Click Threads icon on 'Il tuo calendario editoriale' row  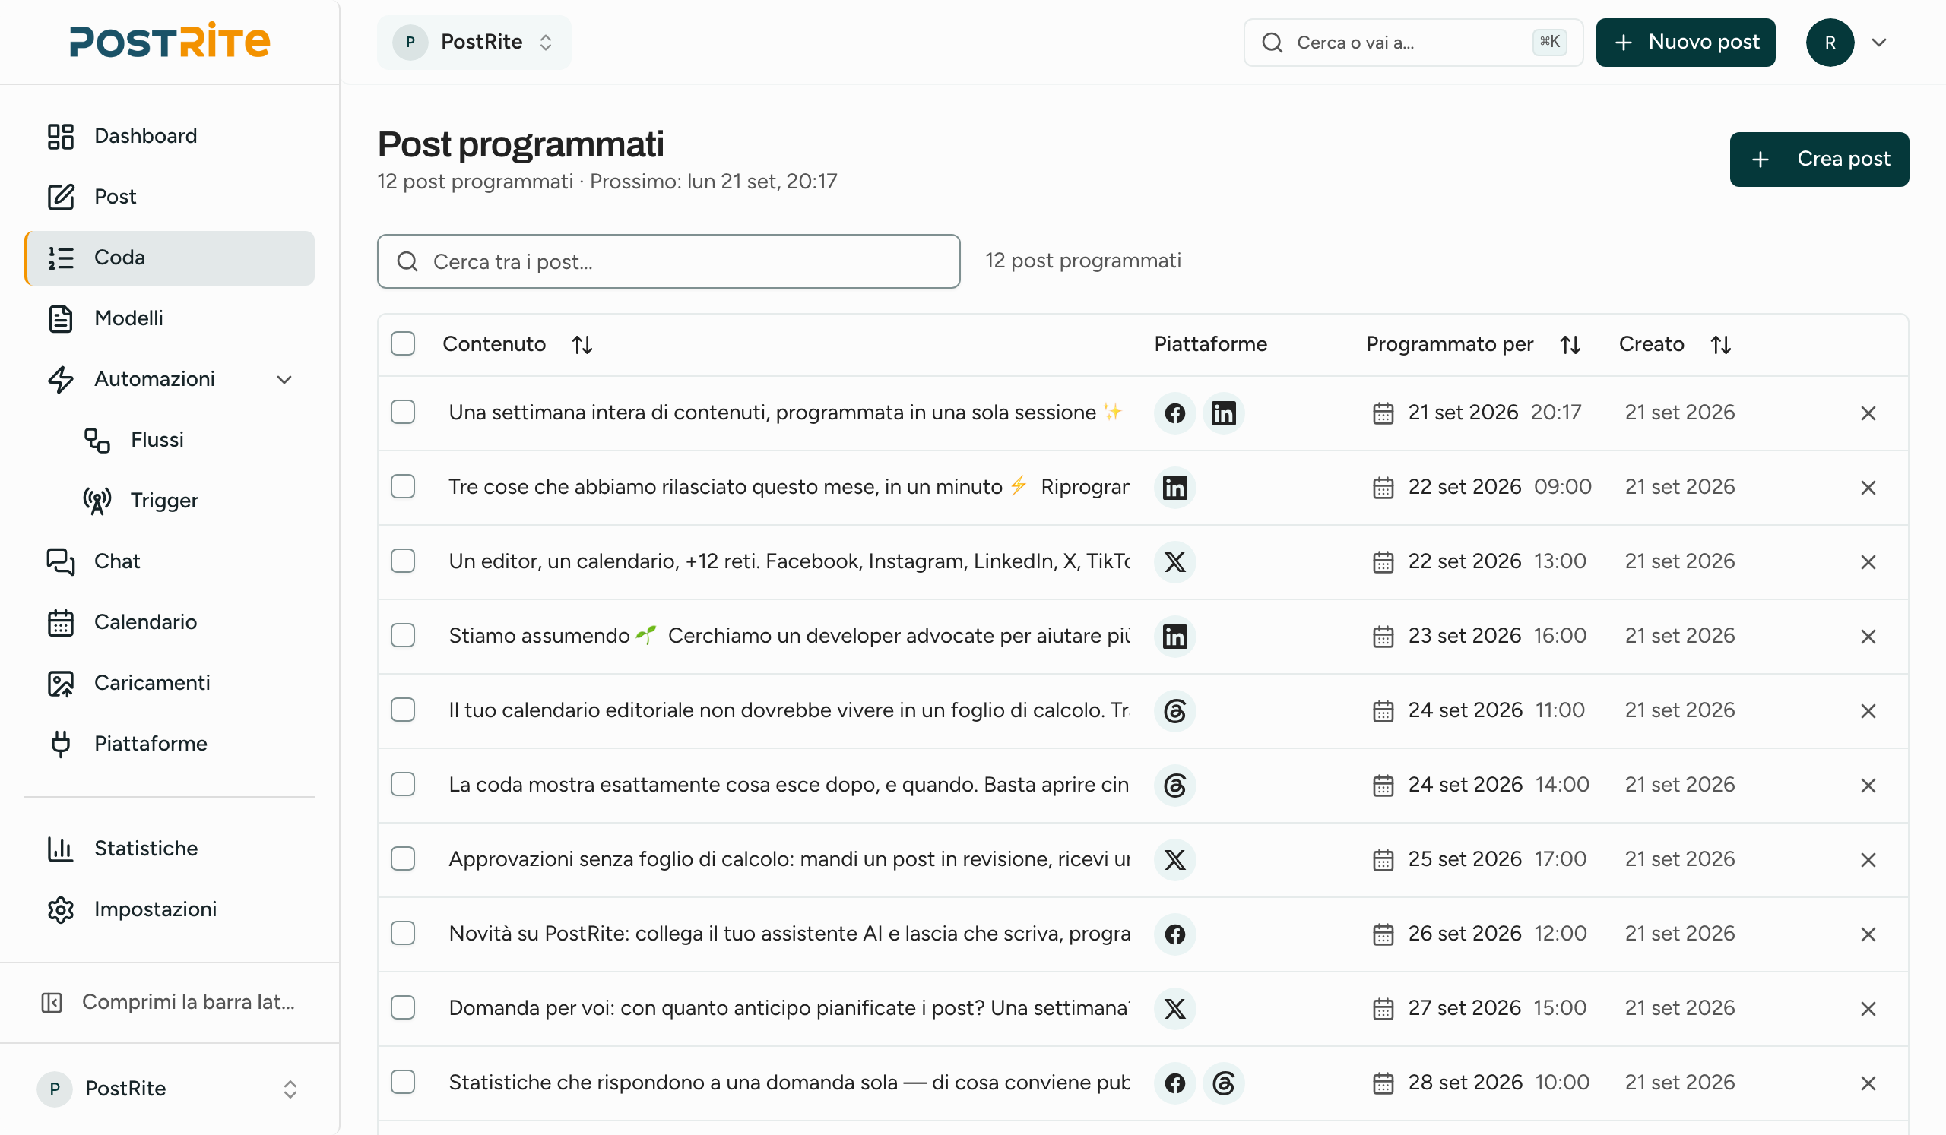(x=1174, y=711)
